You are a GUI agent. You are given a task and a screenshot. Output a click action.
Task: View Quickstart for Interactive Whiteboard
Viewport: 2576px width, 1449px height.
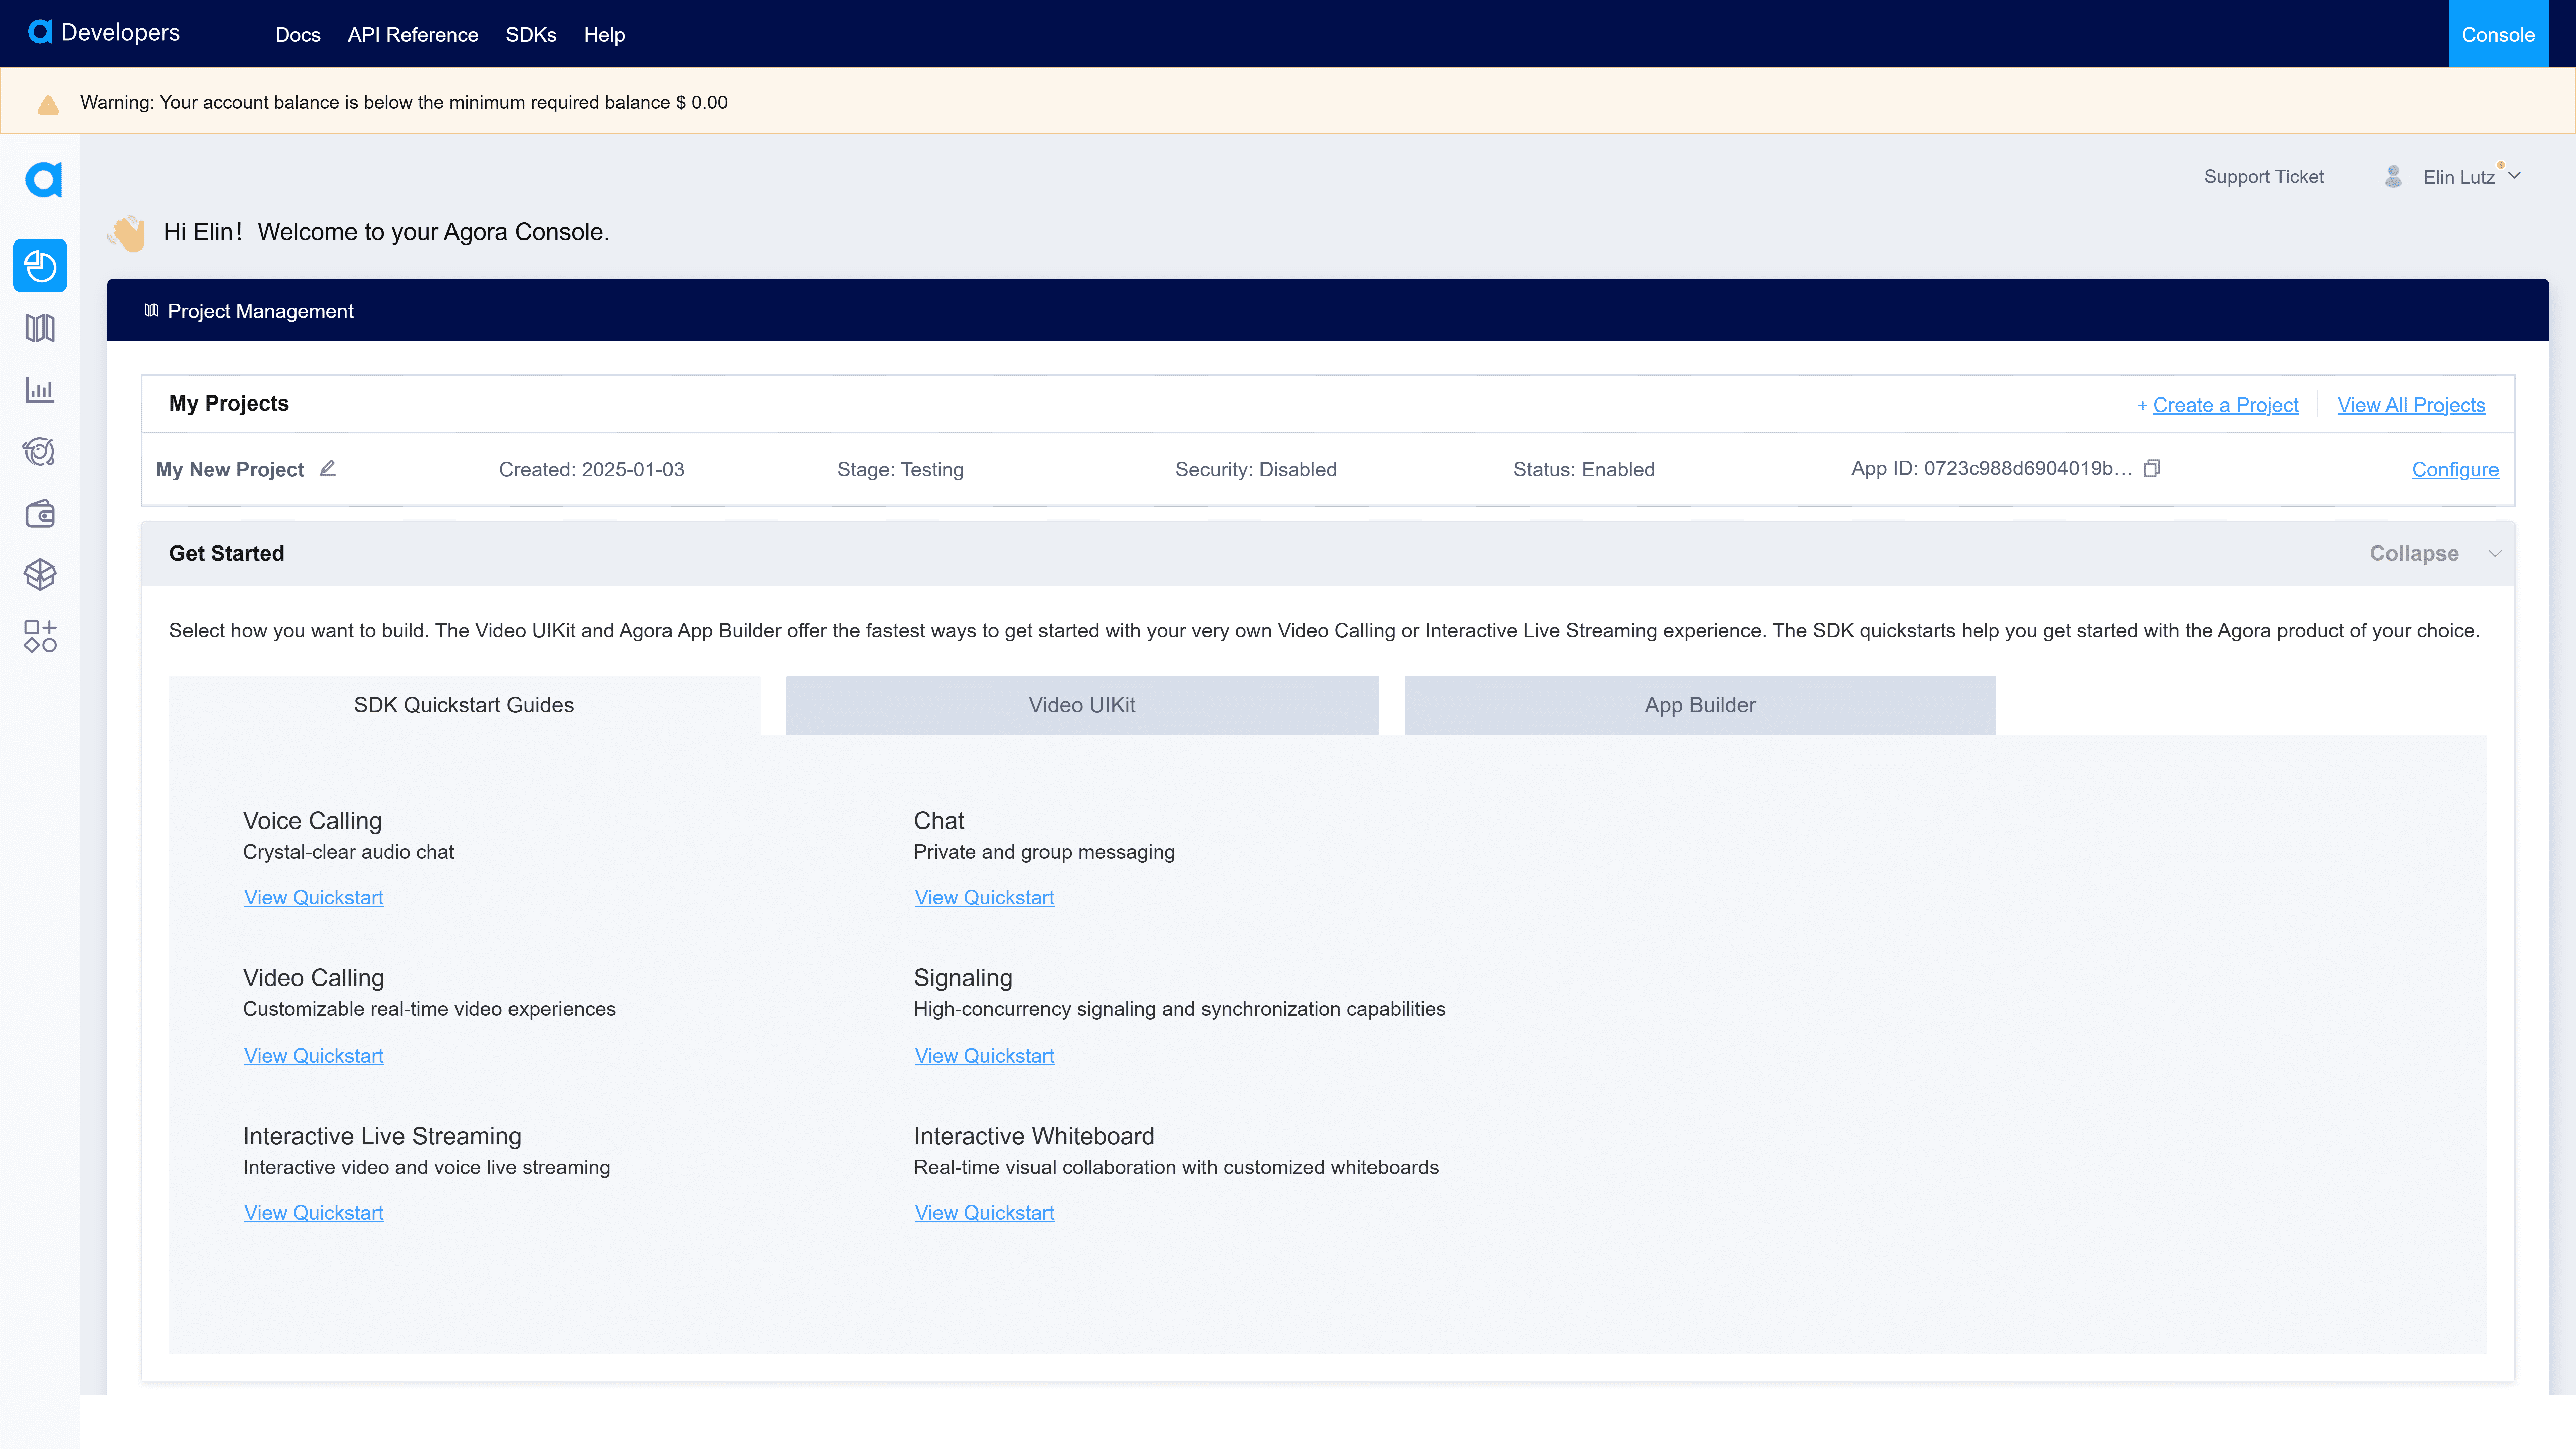coord(984,1213)
